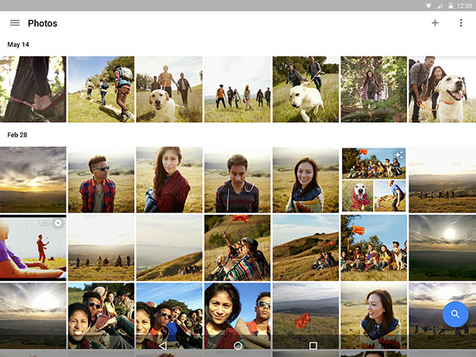View the red kite on grass photo
Viewport: 476px width, 357px height.
[x=305, y=316]
